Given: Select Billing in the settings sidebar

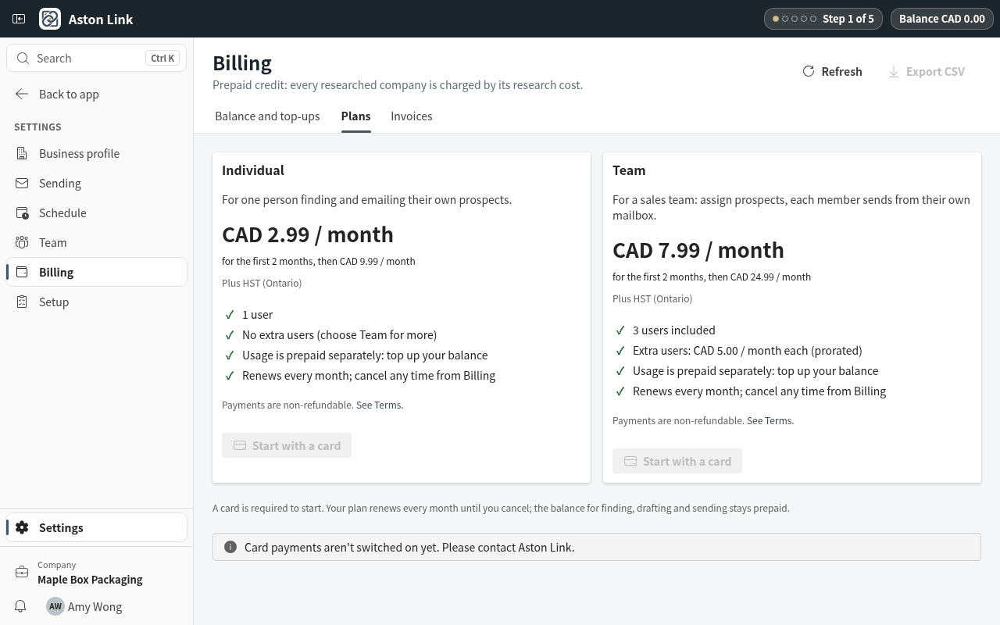Looking at the screenshot, I should point(97,272).
